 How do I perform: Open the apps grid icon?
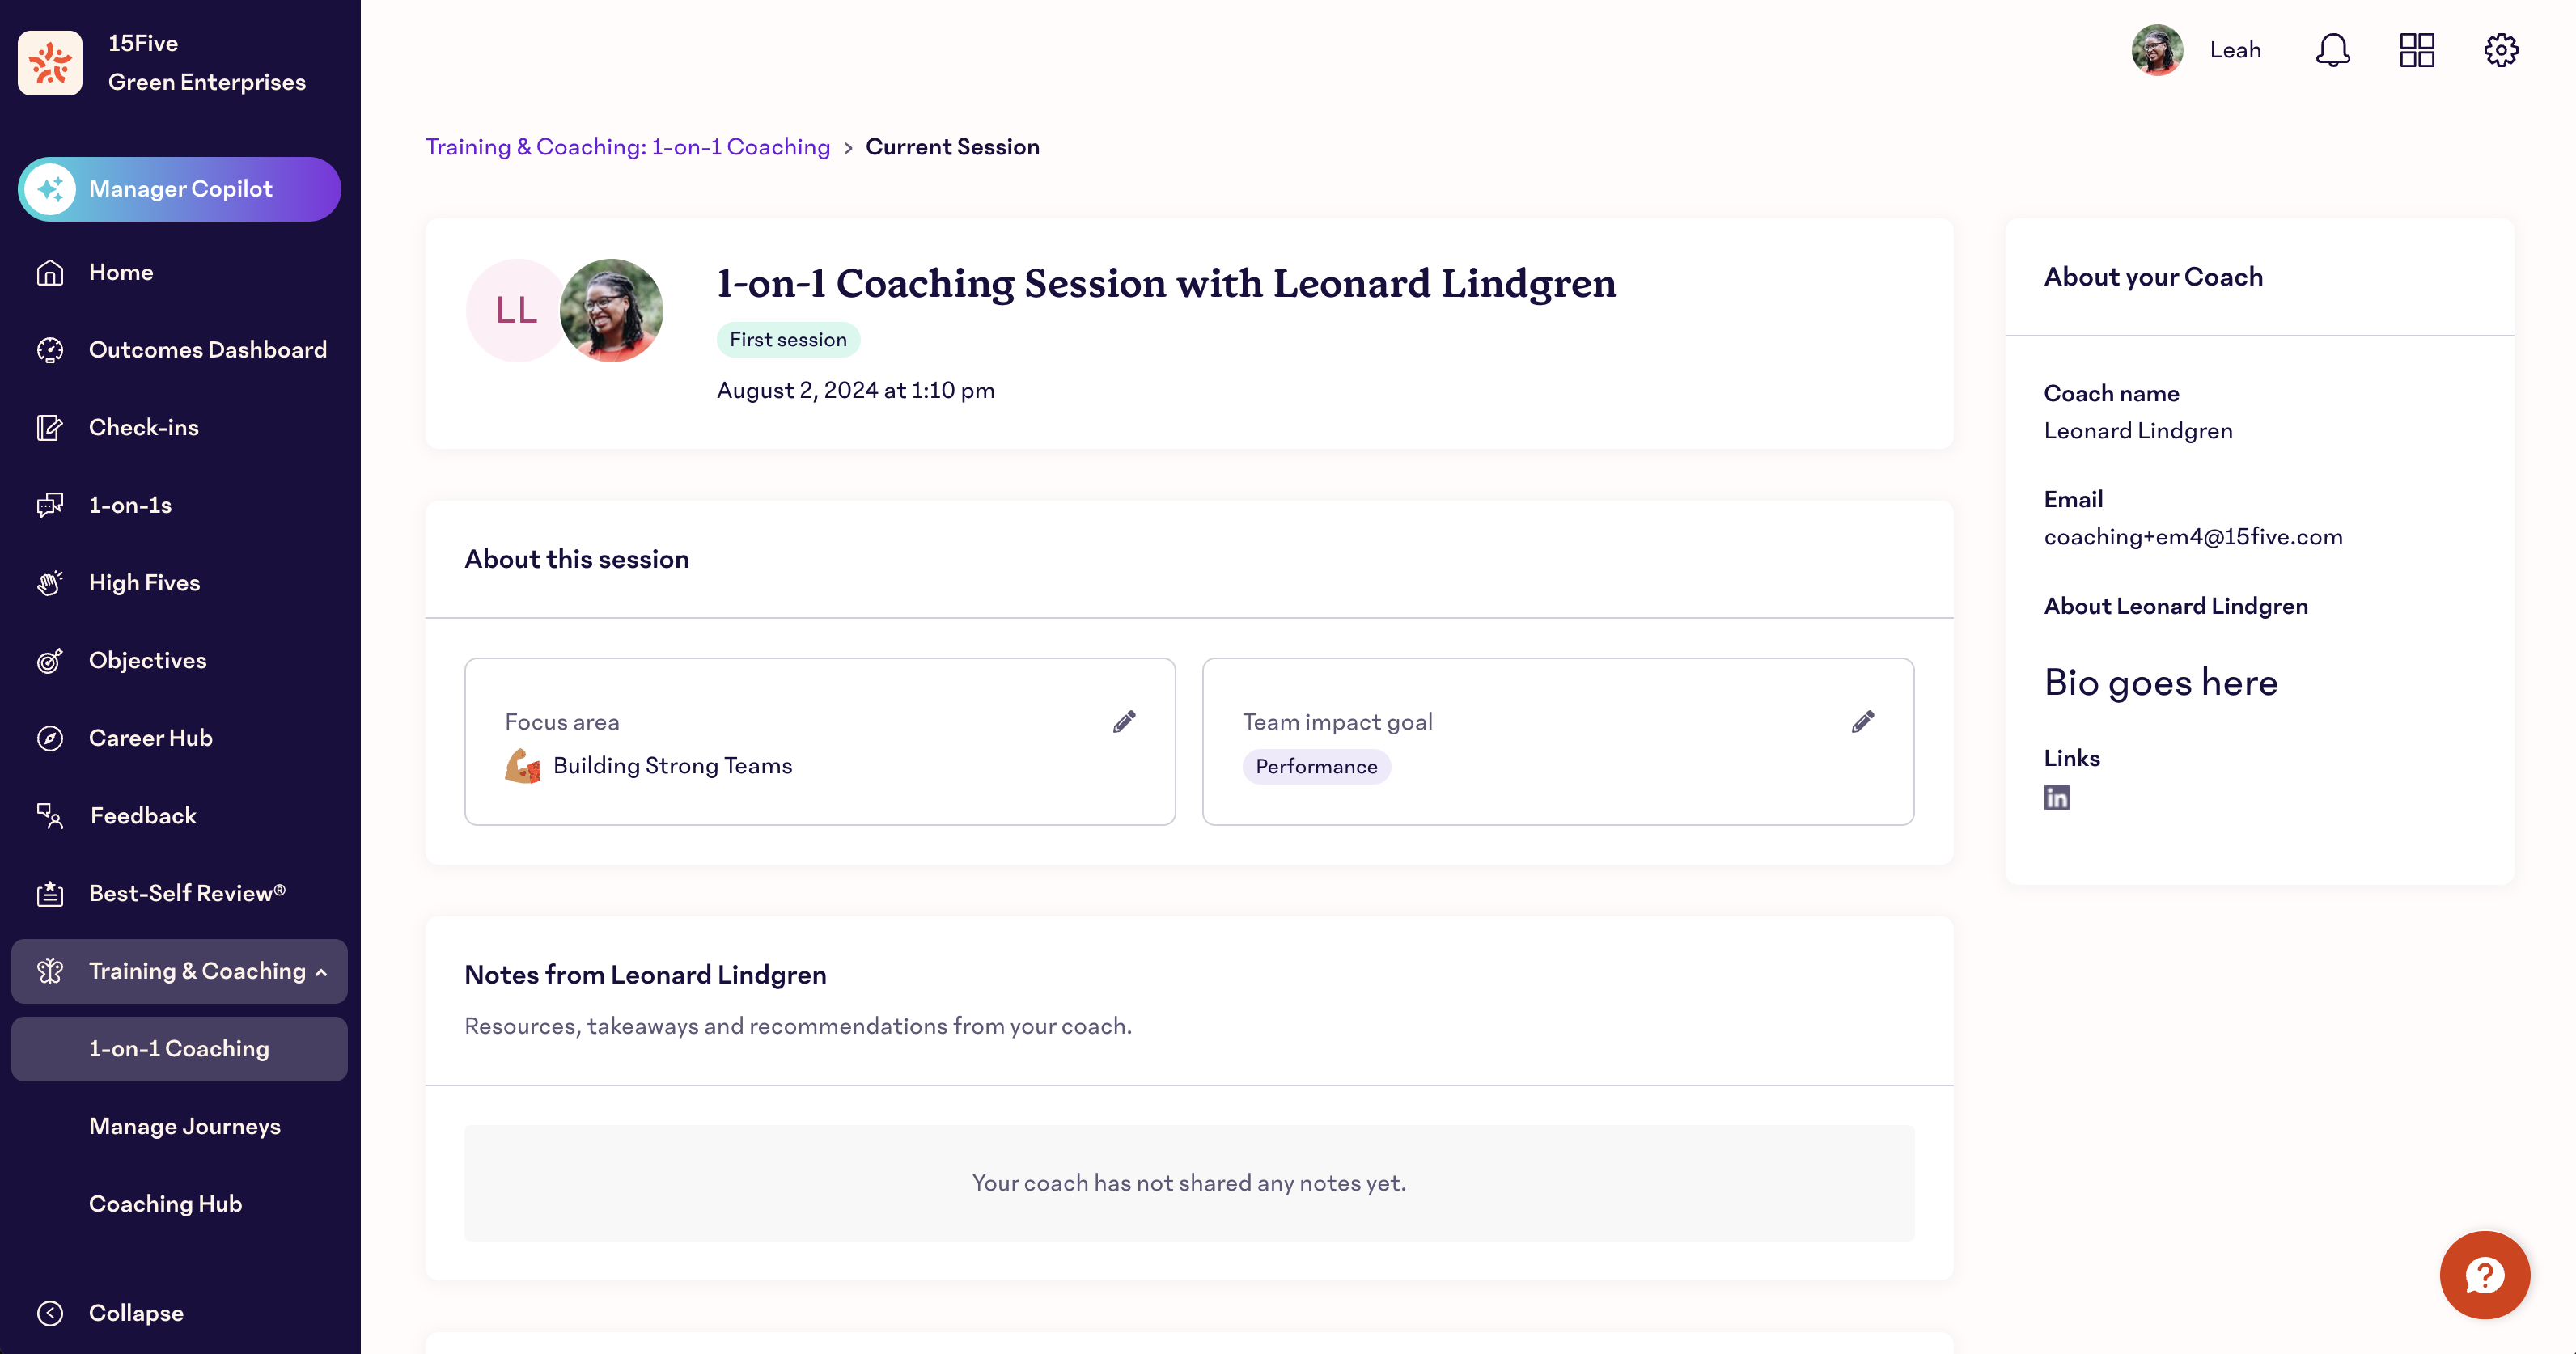pos(2417,50)
